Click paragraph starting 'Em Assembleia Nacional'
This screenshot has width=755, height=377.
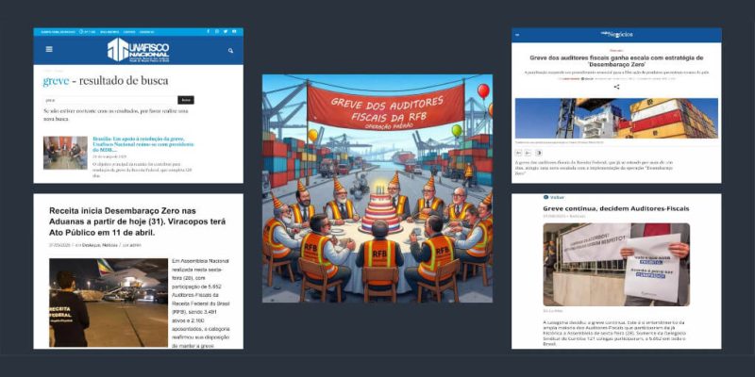201,302
